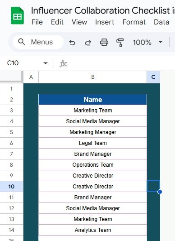Click the Undo arrow icon
This screenshot has width=175, height=241.
[72, 42]
